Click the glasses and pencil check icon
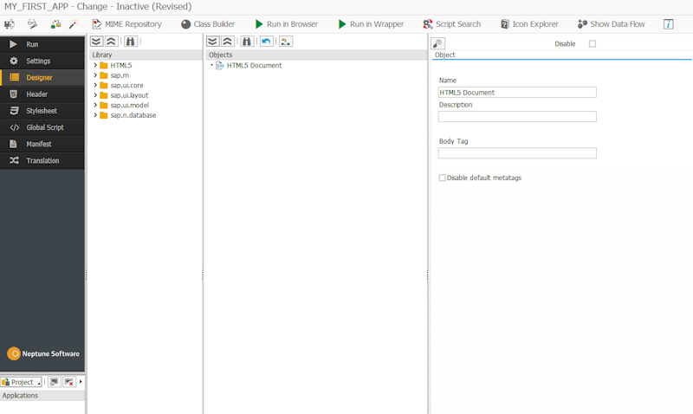 click(x=32, y=24)
